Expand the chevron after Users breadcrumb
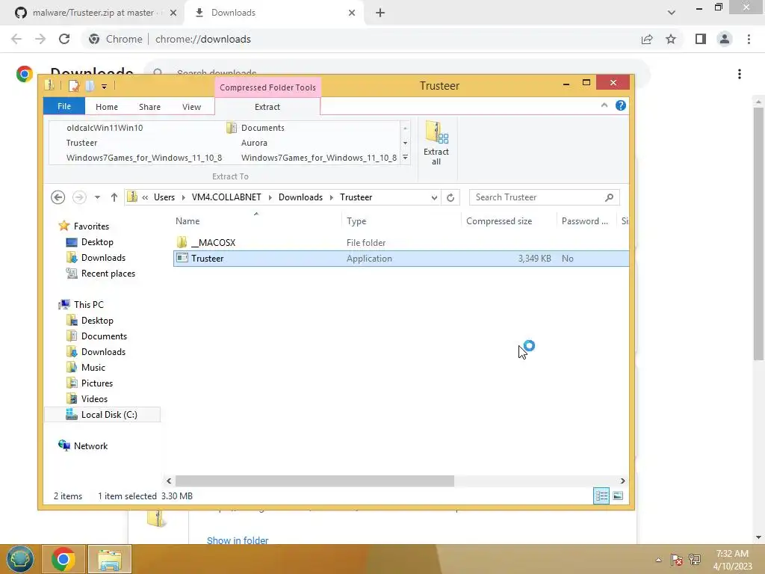Viewport: 765px width, 574px height. tap(183, 197)
